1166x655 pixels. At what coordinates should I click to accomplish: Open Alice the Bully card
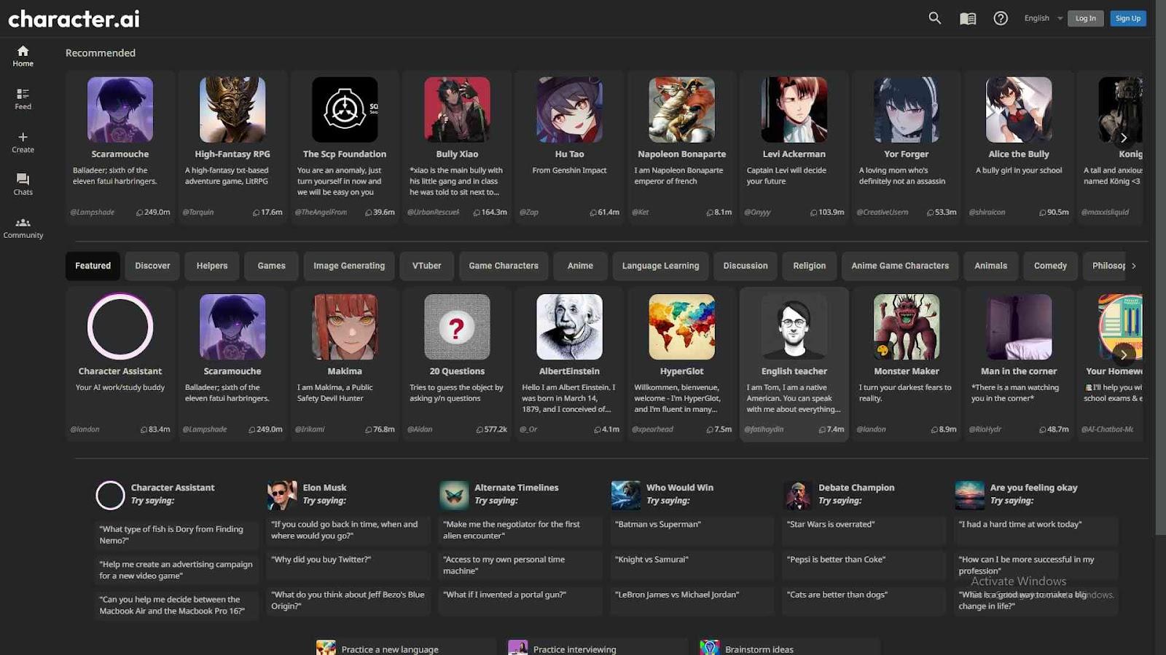click(1019, 147)
